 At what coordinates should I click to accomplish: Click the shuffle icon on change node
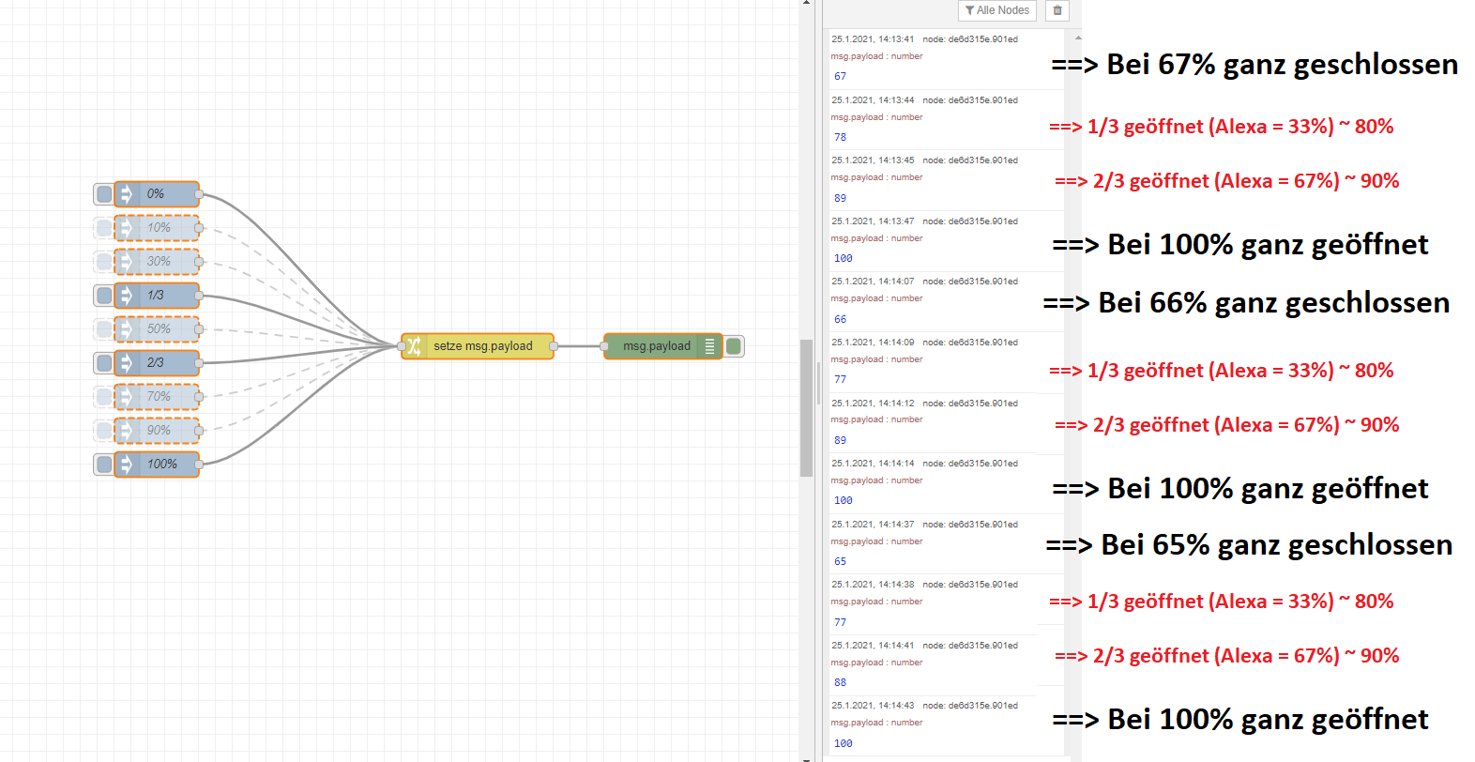point(414,346)
